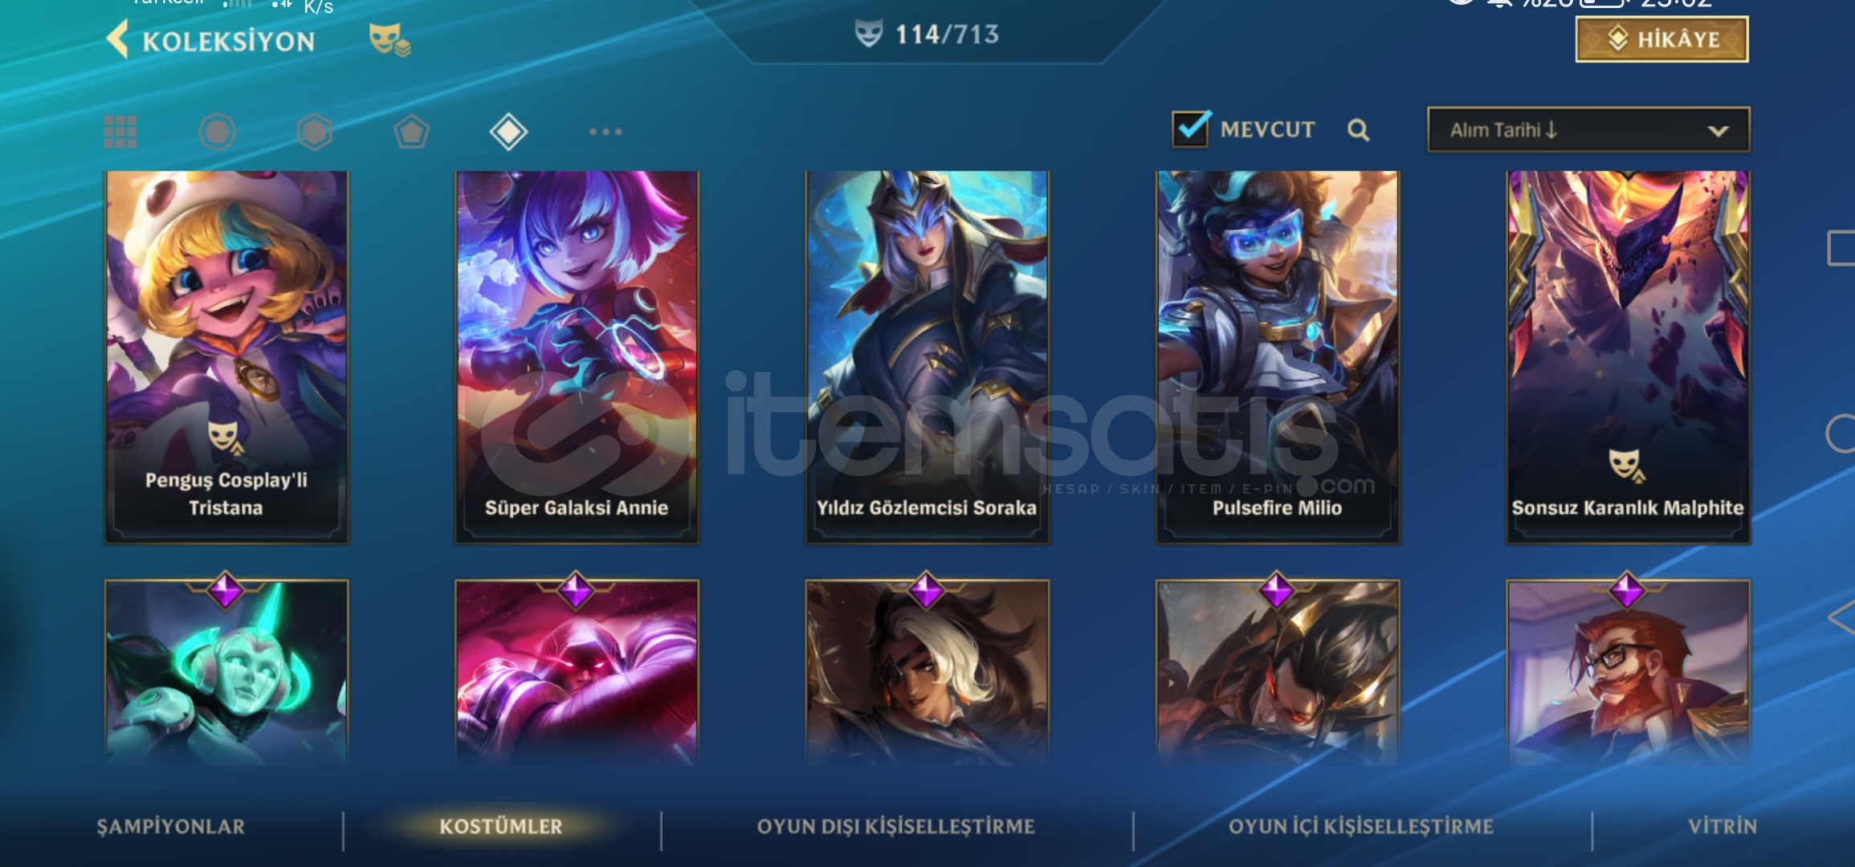
Task: Open Oyun Dışı Kişiselleştirme tab
Action: point(896,826)
